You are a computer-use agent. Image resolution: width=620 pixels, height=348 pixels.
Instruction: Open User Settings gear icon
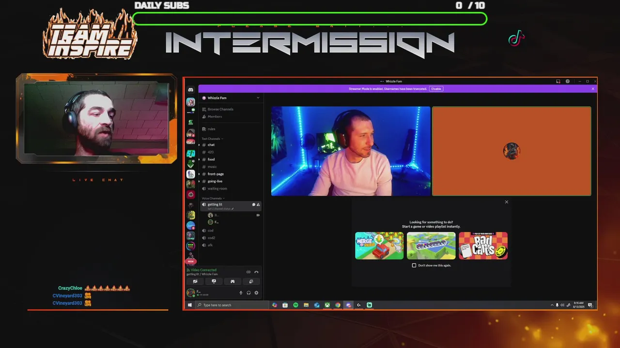[x=256, y=292]
